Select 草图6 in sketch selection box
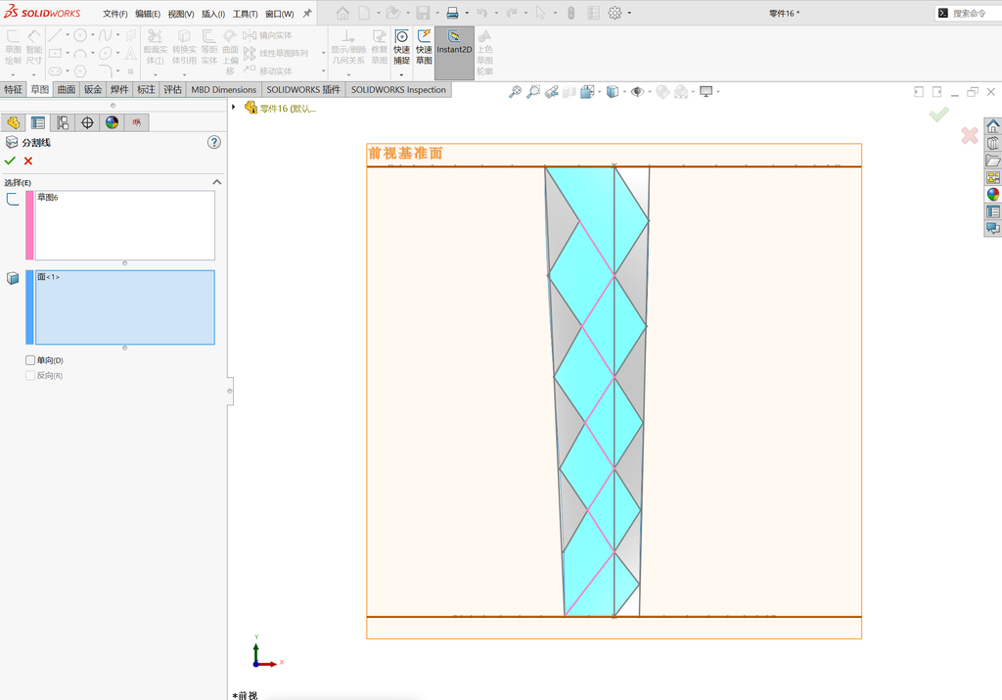The image size is (1002, 700). [47, 198]
